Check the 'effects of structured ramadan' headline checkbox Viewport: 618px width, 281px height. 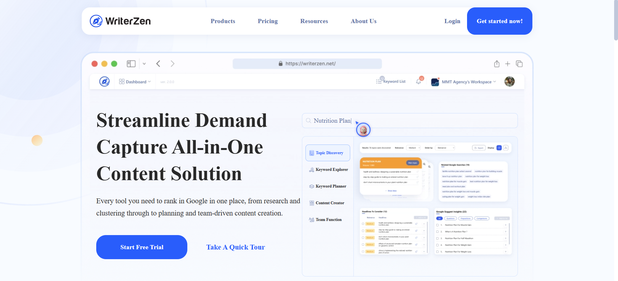tap(363, 245)
